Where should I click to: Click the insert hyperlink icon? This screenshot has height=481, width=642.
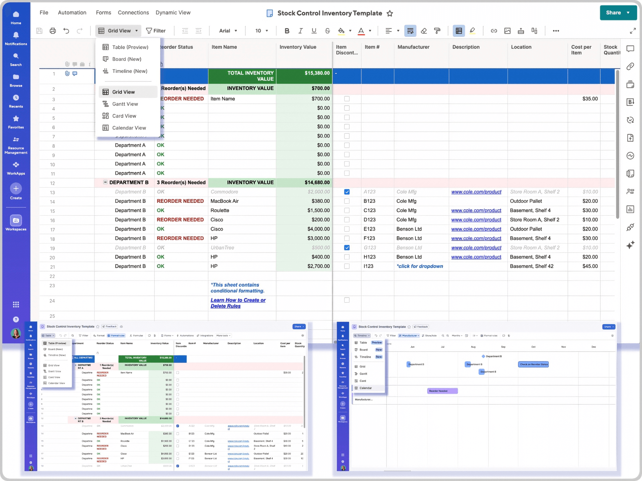coord(494,31)
